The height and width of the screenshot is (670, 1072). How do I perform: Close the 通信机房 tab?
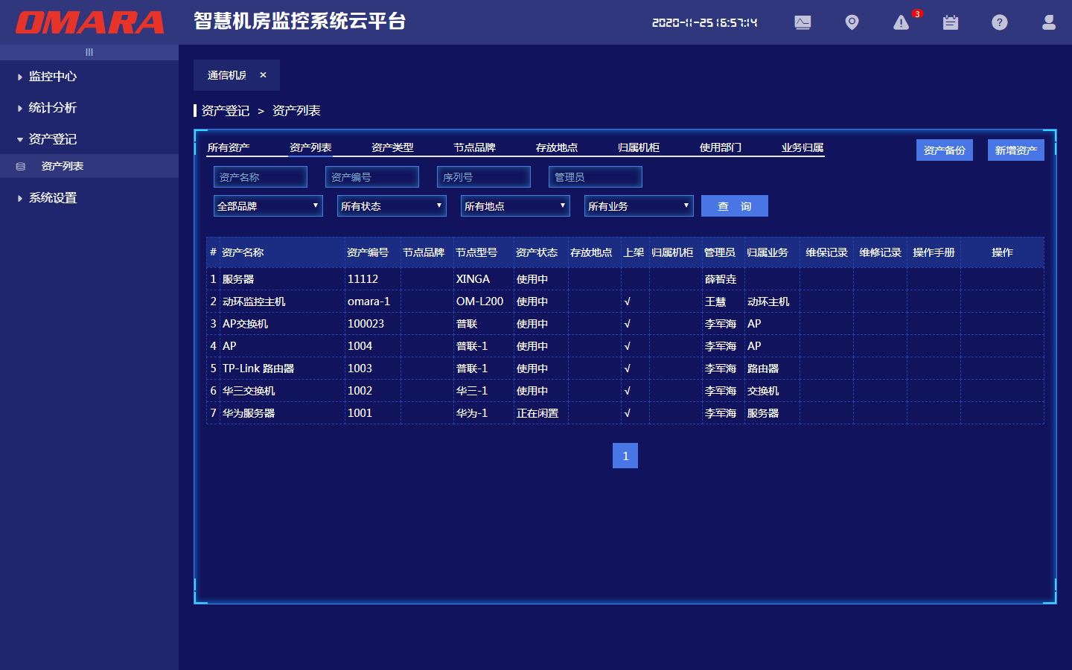coord(263,75)
